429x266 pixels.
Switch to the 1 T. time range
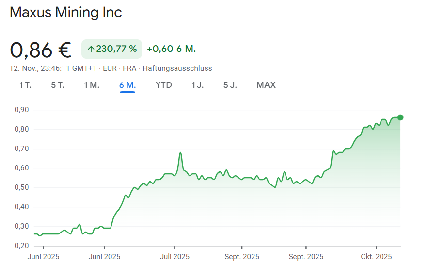(x=25, y=85)
